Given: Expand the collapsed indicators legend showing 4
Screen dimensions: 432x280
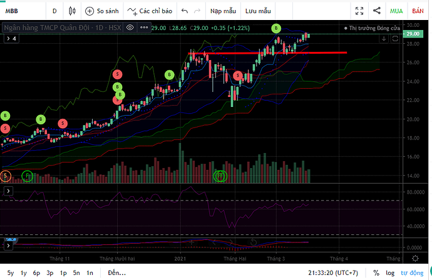Looking at the screenshot, I should [11, 39].
